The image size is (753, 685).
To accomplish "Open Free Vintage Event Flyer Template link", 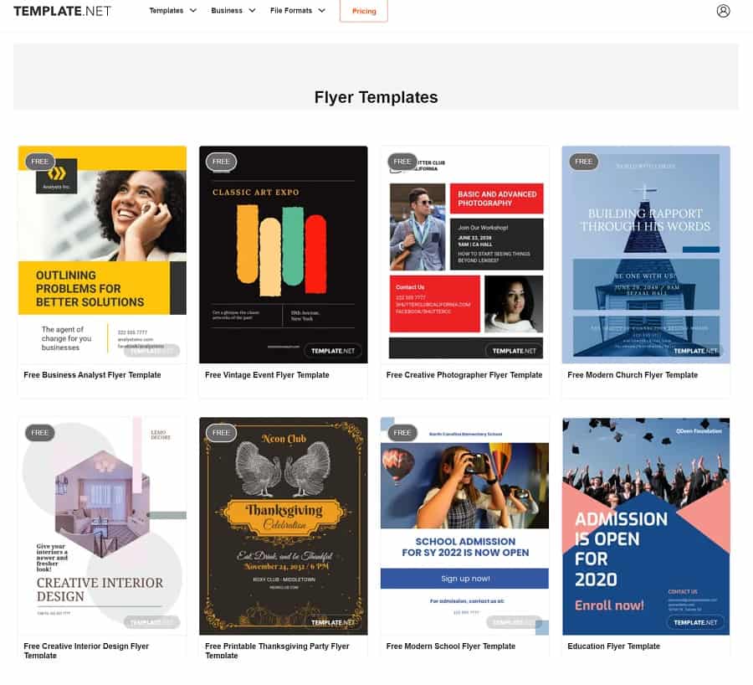I will (267, 375).
